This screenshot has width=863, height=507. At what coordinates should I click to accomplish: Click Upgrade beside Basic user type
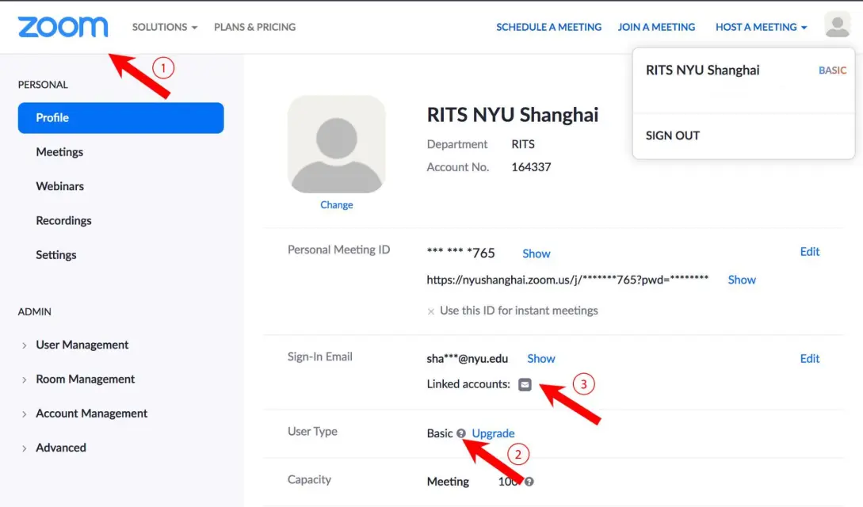pos(492,433)
